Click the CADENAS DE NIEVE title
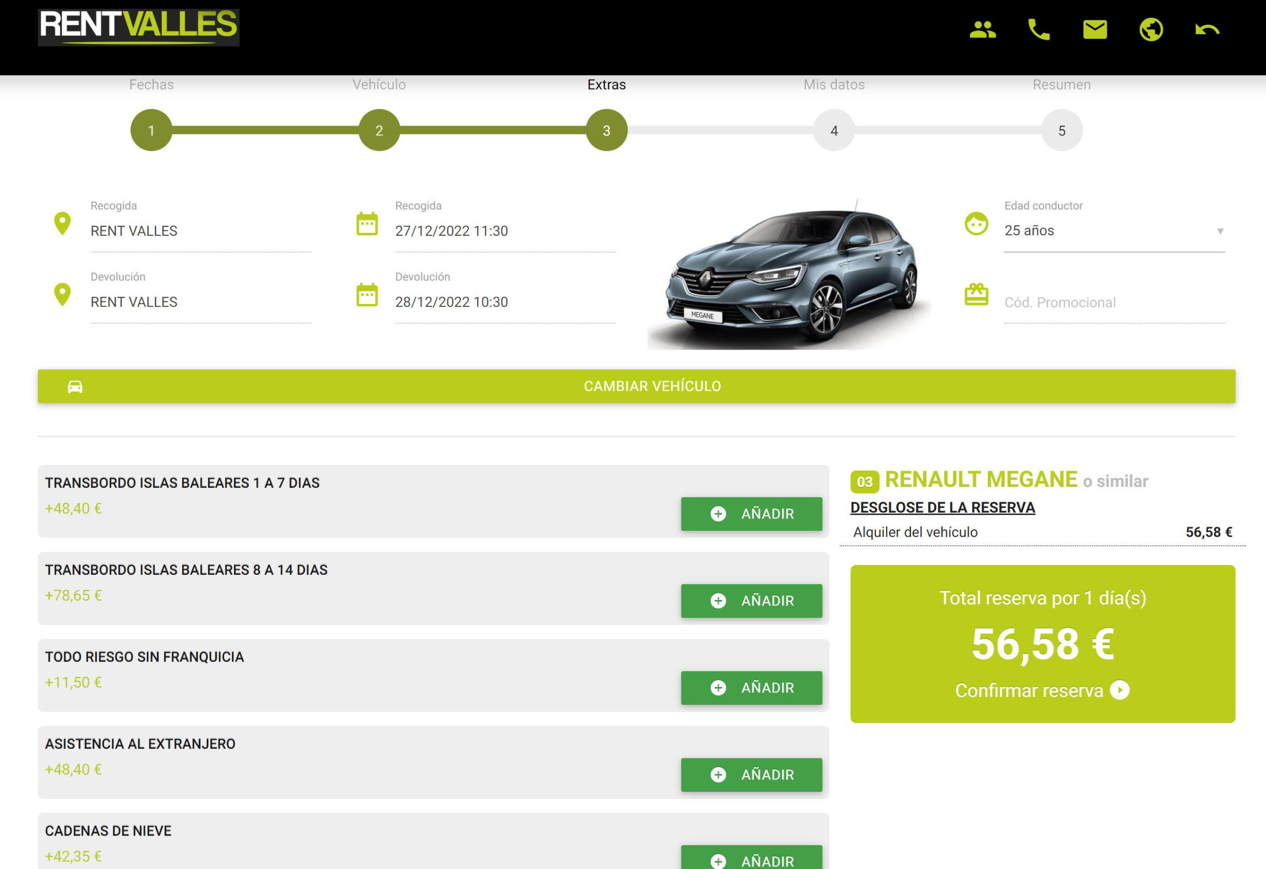1266x869 pixels. (108, 831)
